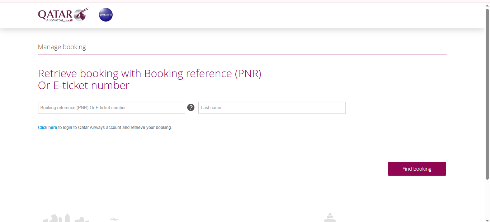
Task: Follow the 'Click here' login link
Action: point(47,128)
